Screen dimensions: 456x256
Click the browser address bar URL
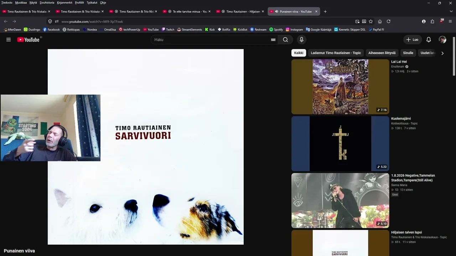pos(92,21)
